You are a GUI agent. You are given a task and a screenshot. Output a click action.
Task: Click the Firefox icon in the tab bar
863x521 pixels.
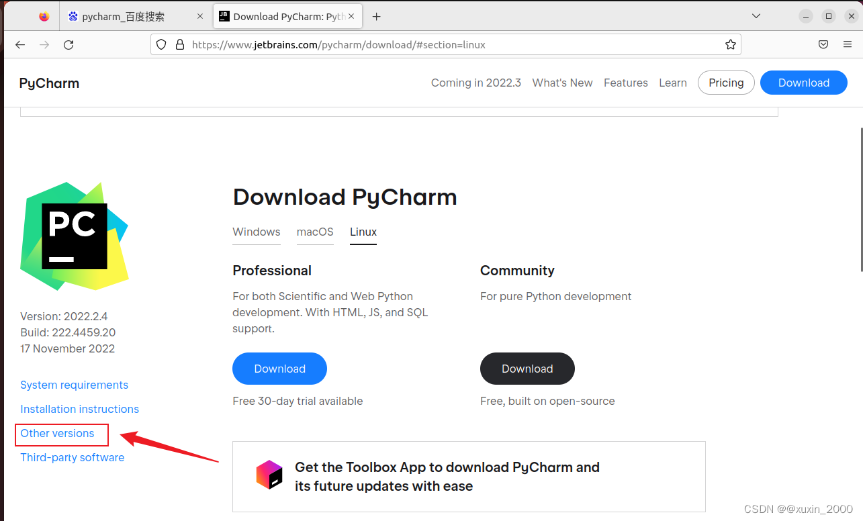[x=44, y=17]
